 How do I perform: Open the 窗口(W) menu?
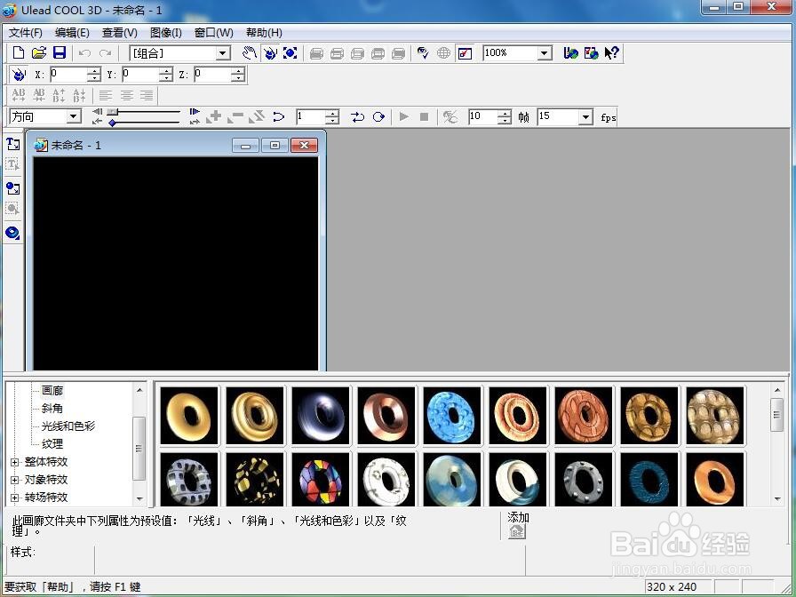pyautogui.click(x=214, y=33)
